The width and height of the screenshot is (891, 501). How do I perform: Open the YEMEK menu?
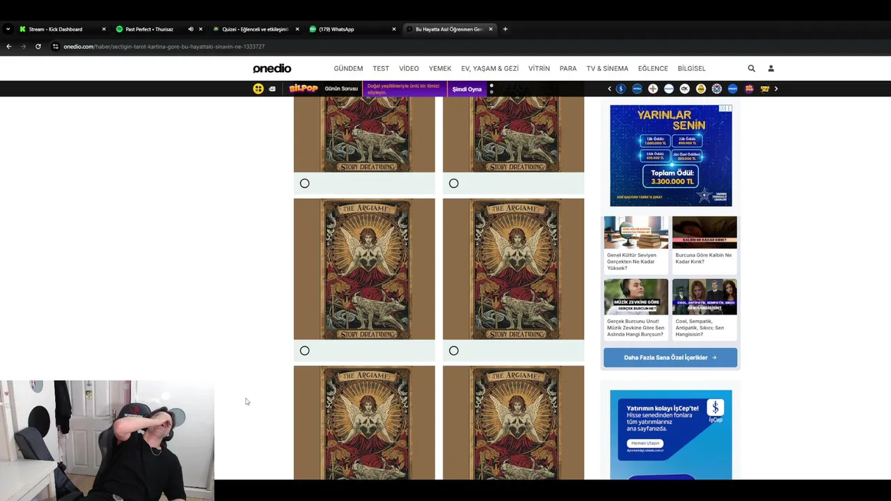point(440,68)
